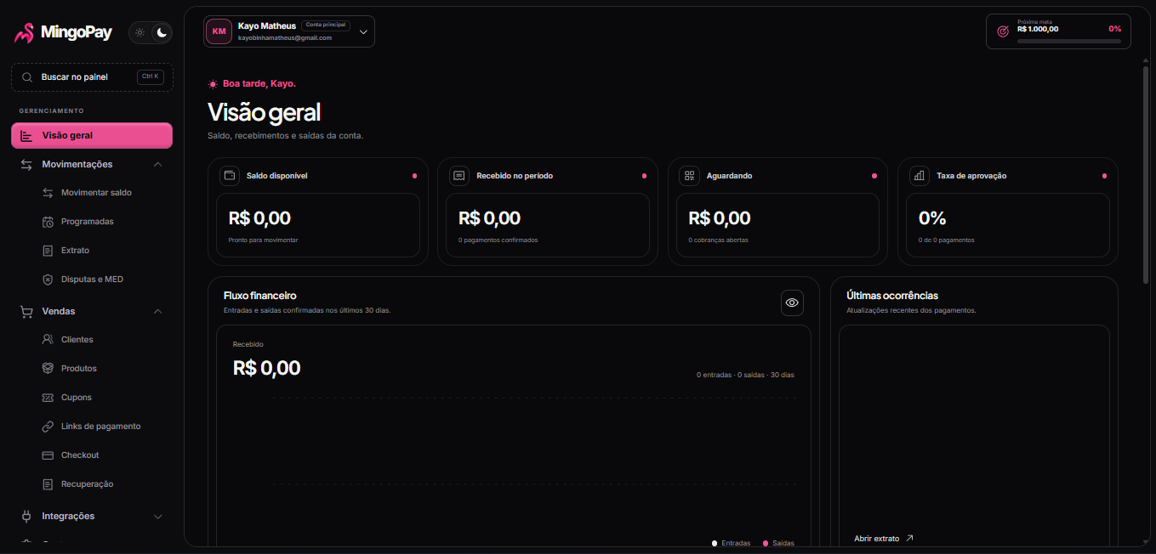1156x554 pixels.
Task: Open Links de pagamento
Action: point(100,427)
